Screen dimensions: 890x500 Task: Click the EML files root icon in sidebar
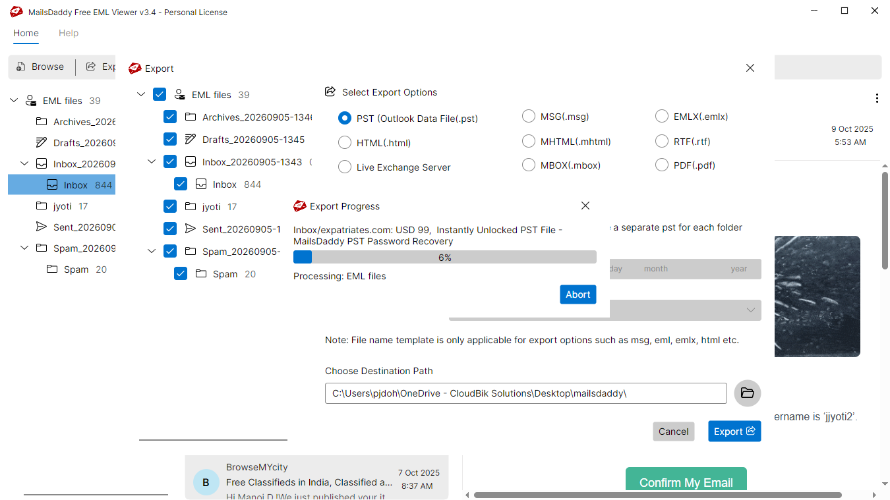(x=31, y=101)
